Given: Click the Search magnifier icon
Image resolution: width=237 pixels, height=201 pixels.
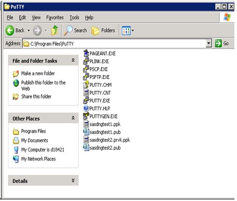Looking at the screenshot, I should [68, 30].
